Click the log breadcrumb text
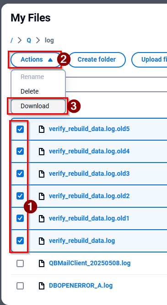 pos(49,41)
